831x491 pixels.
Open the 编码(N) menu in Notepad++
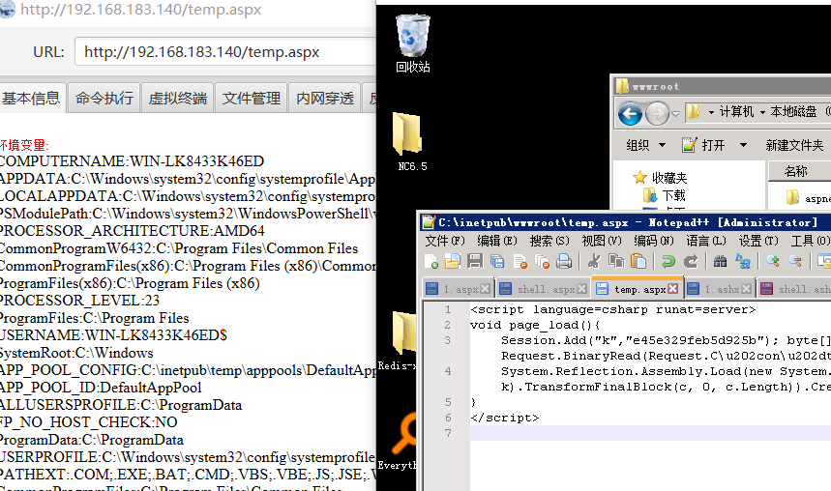coord(653,241)
